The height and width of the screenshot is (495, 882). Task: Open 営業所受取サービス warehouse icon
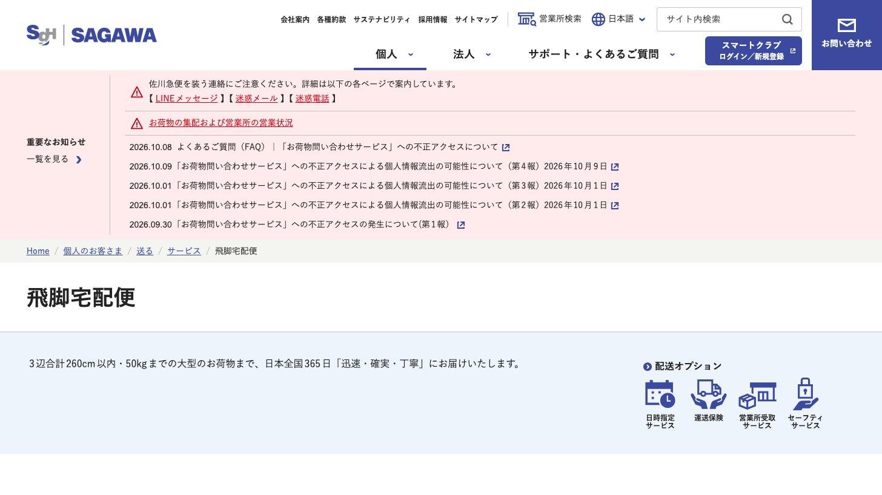[757, 395]
